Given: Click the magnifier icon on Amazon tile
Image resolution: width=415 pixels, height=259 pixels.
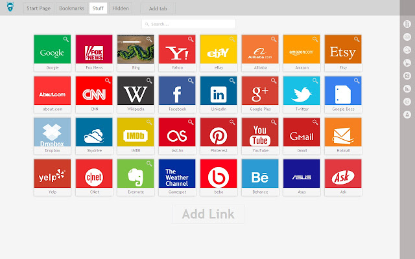Looking at the screenshot, I should (x=315, y=39).
